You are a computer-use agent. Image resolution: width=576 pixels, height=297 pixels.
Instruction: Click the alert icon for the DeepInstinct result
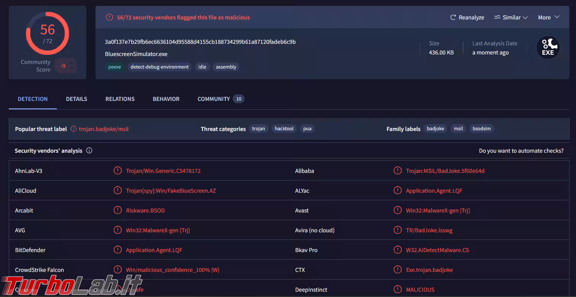pos(397,290)
